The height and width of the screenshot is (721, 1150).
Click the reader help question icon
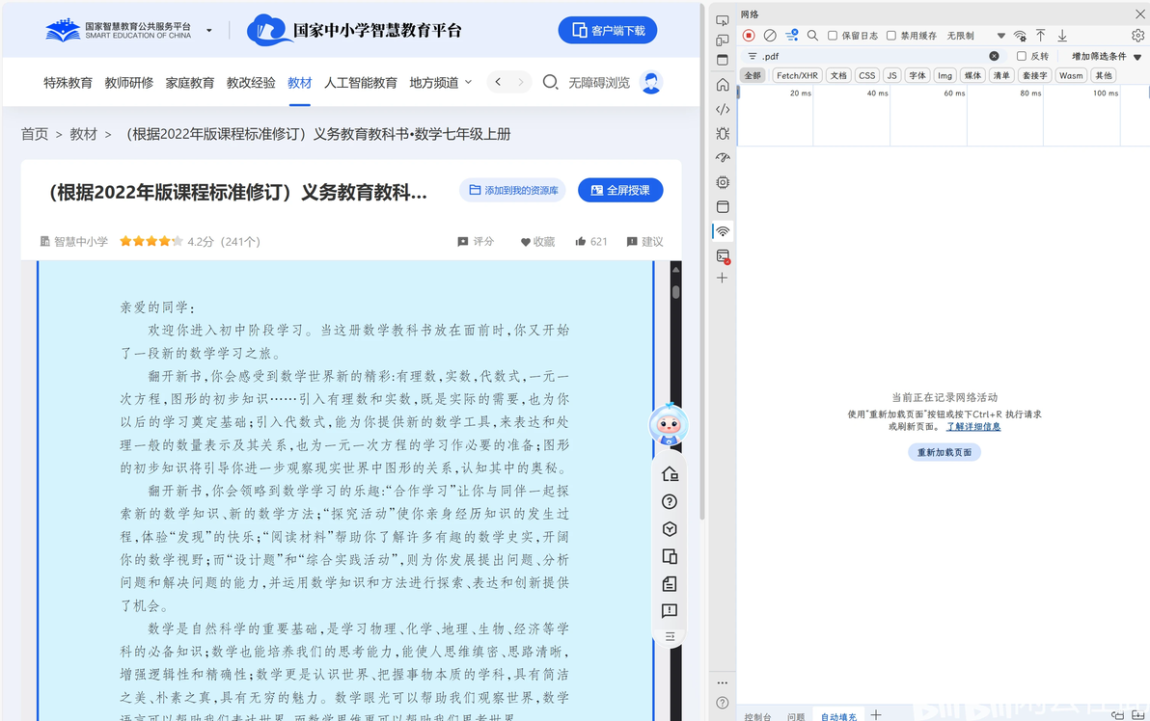point(670,502)
